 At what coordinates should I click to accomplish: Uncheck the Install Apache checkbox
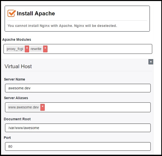pyautogui.click(x=12, y=13)
